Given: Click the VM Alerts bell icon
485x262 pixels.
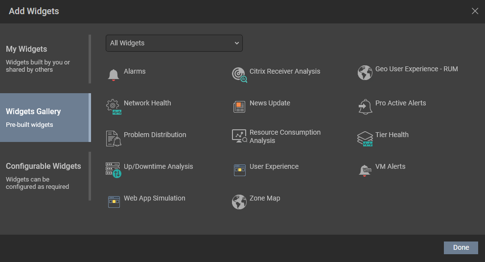Looking at the screenshot, I should click(365, 170).
